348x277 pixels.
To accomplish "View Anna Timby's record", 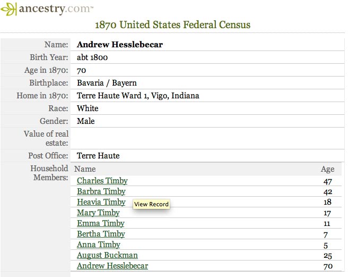I will [x=98, y=245].
